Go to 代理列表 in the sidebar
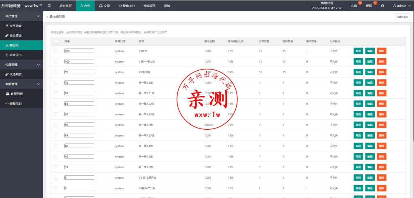The width and height of the screenshot is (414, 198). [21, 74]
